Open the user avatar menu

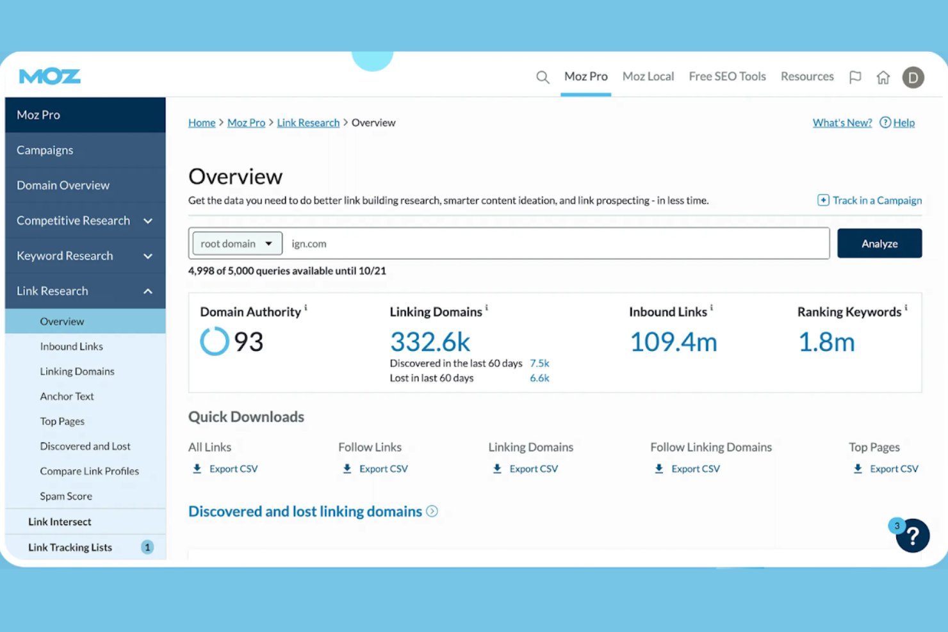pyautogui.click(x=913, y=77)
